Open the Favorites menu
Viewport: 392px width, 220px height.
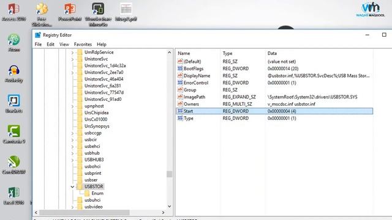point(83,44)
